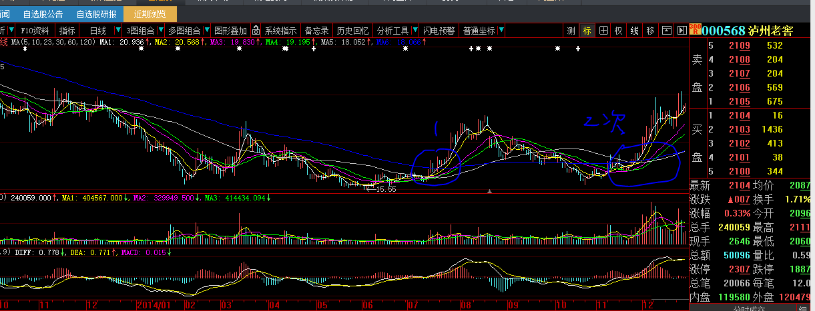Expand the 日线 period dropdown
Screen dimensions: 815x311
pos(118,31)
